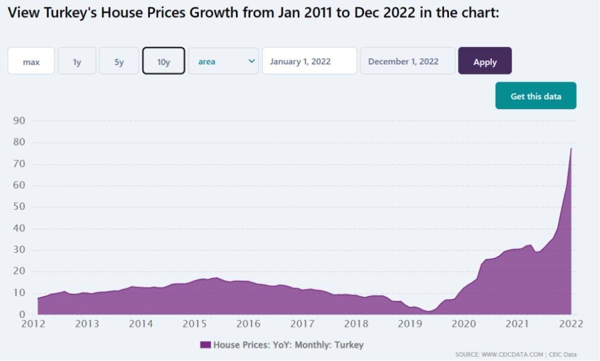Toggle the House Prices: YoY: Monthly: Turkey series label
The height and width of the screenshot is (361, 600).
click(288, 345)
